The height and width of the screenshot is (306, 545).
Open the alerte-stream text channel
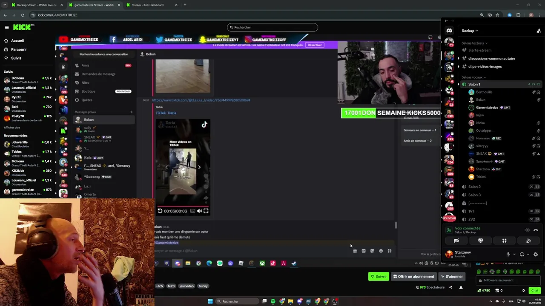pos(479,50)
